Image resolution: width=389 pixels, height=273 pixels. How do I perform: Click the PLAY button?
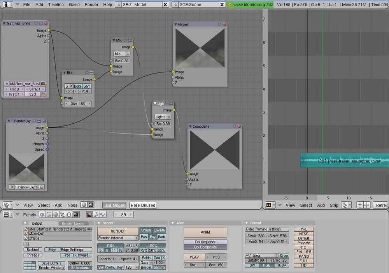[194, 257]
